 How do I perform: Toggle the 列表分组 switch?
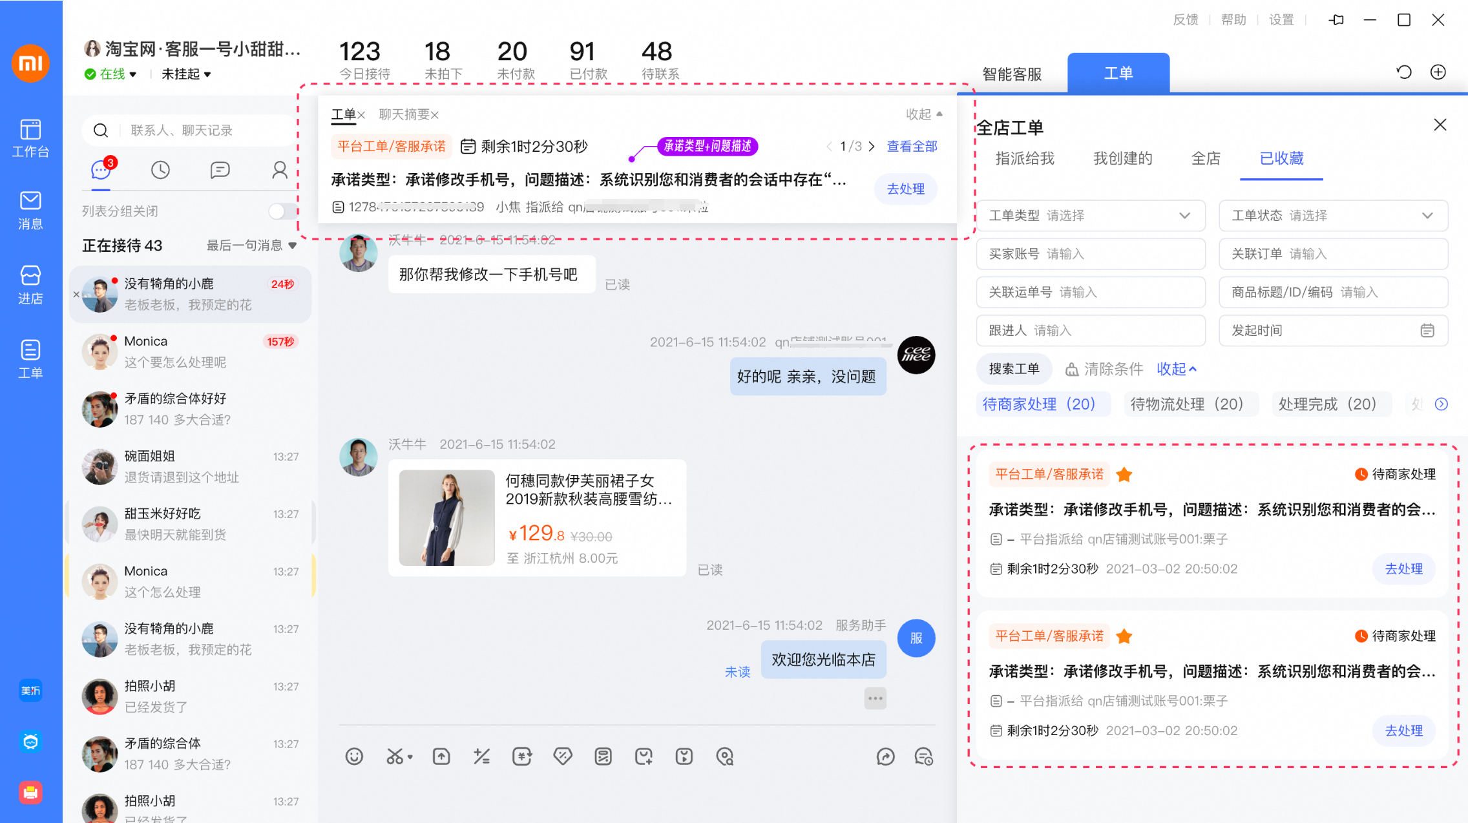282,211
